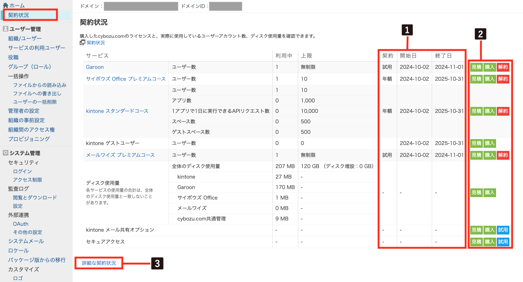523x282 pixels.
Task: Click the Home icon in sidebar
Action: point(5,6)
